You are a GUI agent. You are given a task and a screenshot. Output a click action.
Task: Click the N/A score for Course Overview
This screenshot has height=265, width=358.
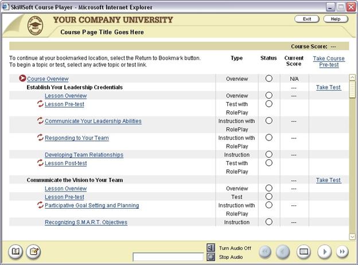[x=294, y=79]
